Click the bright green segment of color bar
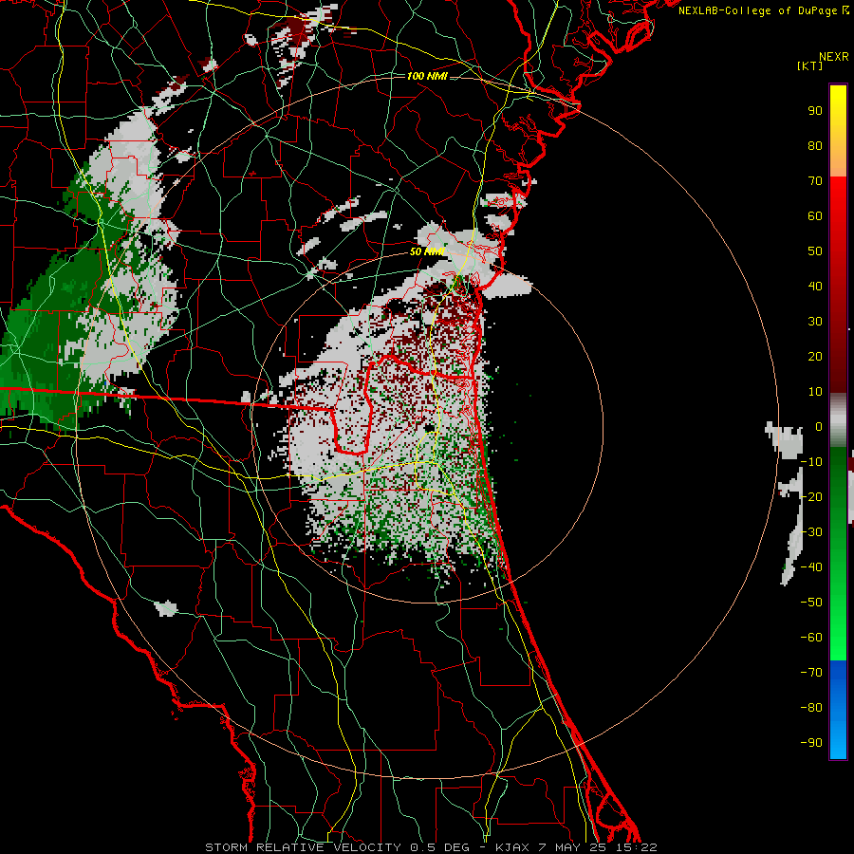Image resolution: width=854 pixels, height=854 pixels. point(838,610)
